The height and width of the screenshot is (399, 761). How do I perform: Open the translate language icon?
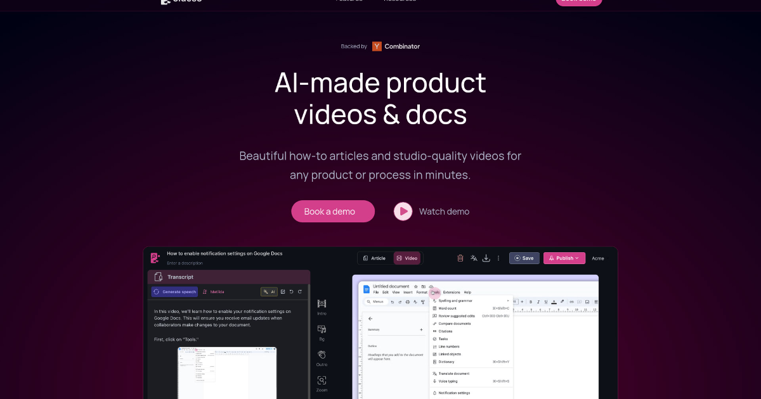pos(473,258)
